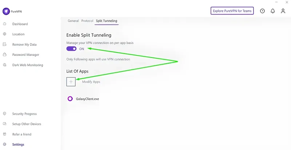Open the user account profile icon
291x150 pixels.
click(283, 11)
